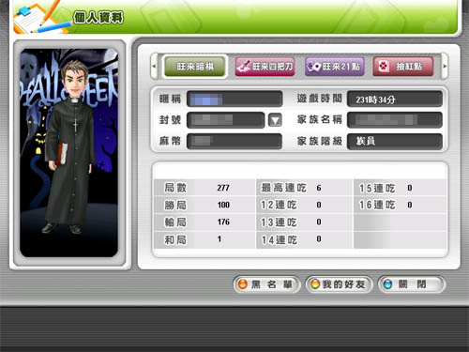Click the guitar icon on 旺來四把刀
Viewport: 469px width, 352px height.
(244, 67)
